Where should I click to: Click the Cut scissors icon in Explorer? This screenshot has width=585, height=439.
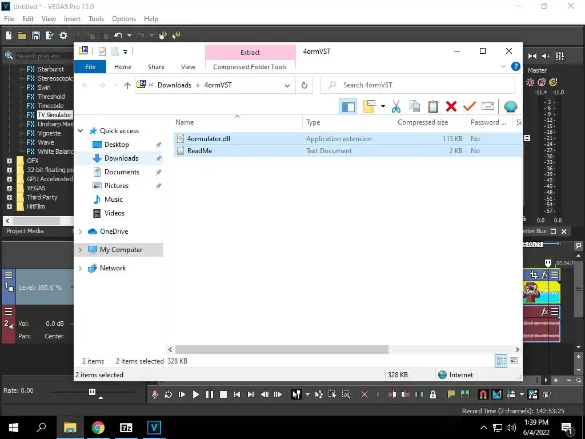[396, 107]
